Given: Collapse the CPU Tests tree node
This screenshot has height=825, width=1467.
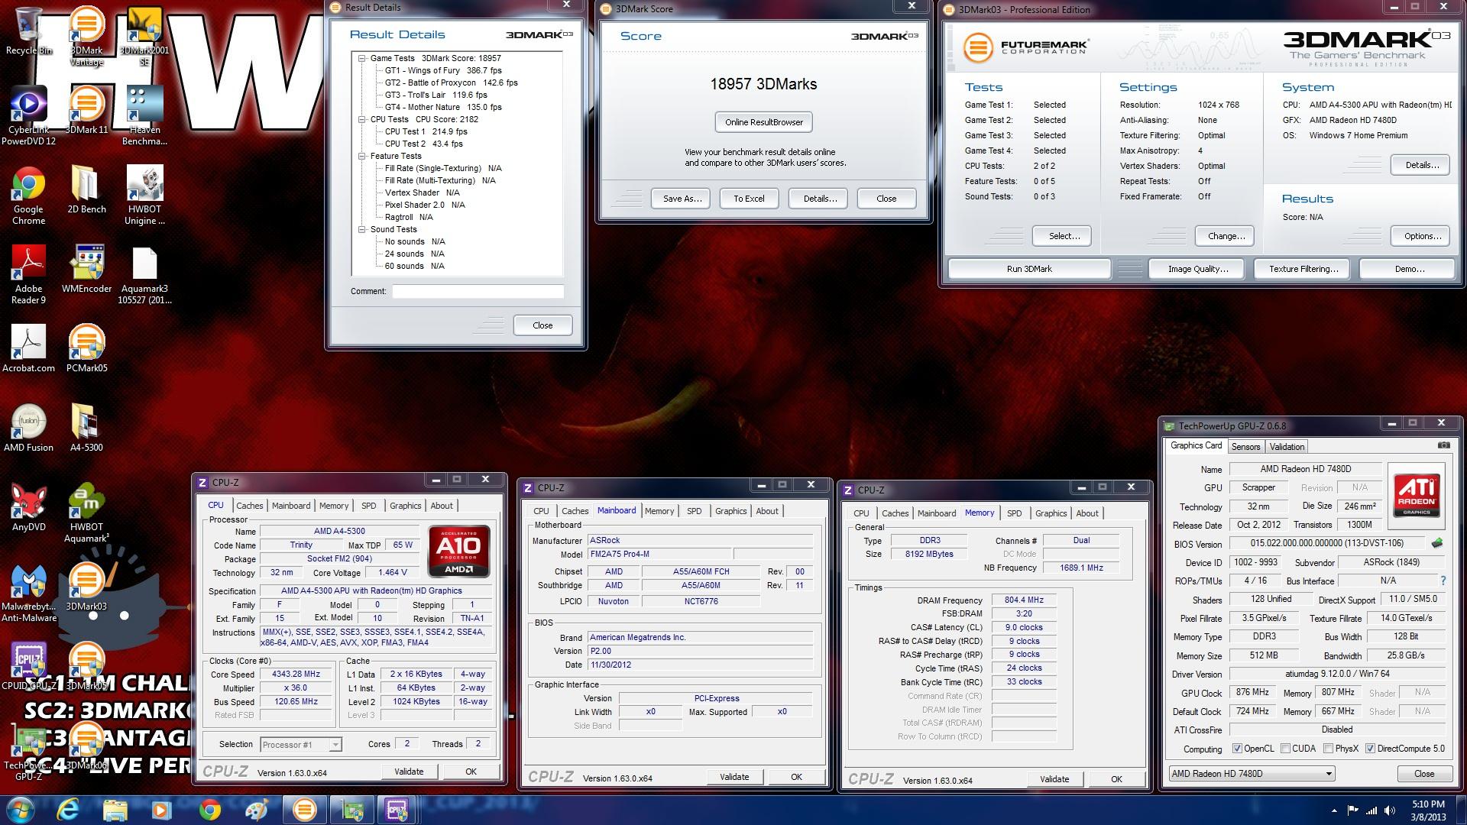Looking at the screenshot, I should point(362,119).
